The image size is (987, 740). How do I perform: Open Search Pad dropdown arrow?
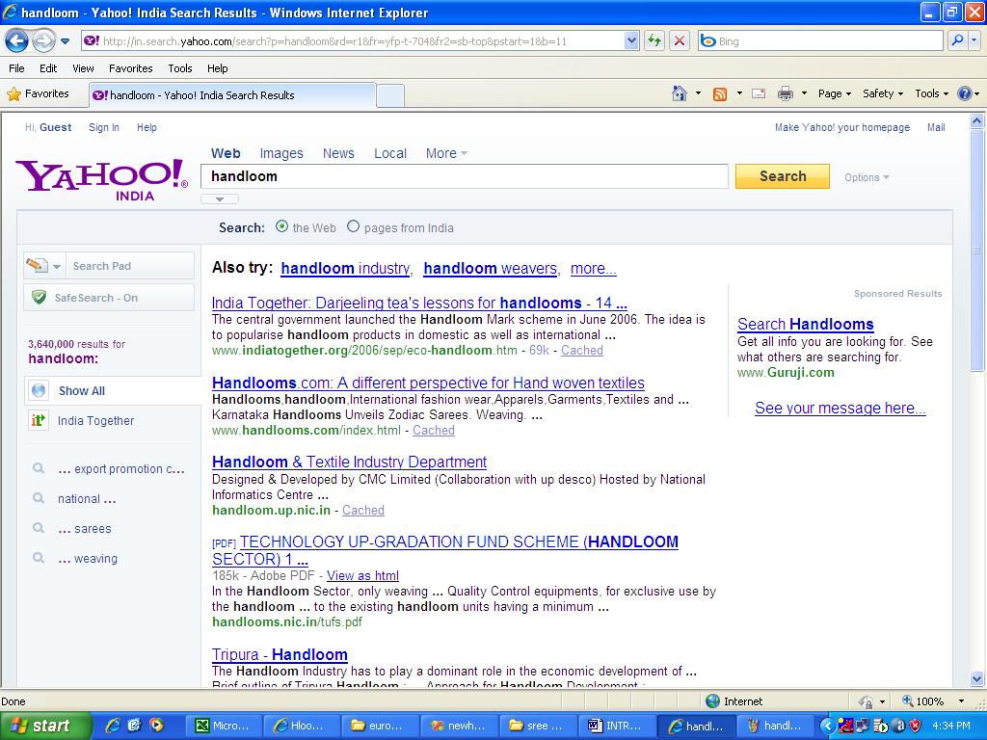coord(57,266)
